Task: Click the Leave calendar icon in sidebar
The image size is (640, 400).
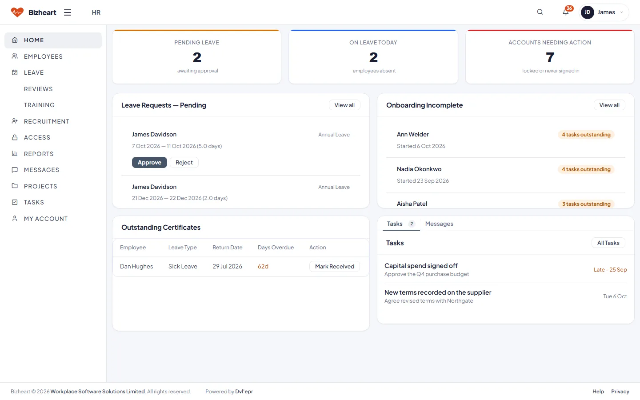Action: point(15,72)
